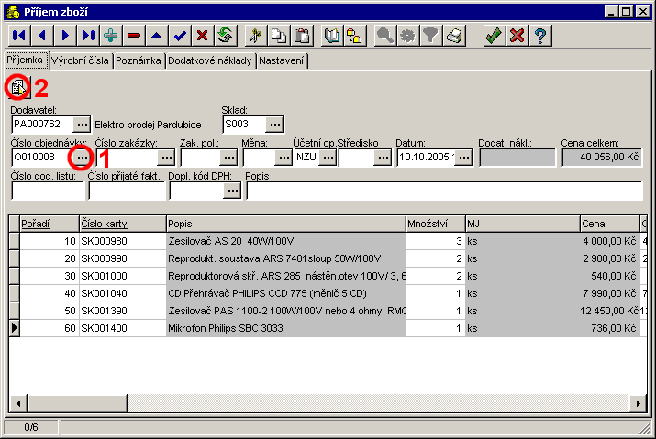This screenshot has width=656, height=439.
Task: Click the document icon marked 2
Action: (18, 88)
